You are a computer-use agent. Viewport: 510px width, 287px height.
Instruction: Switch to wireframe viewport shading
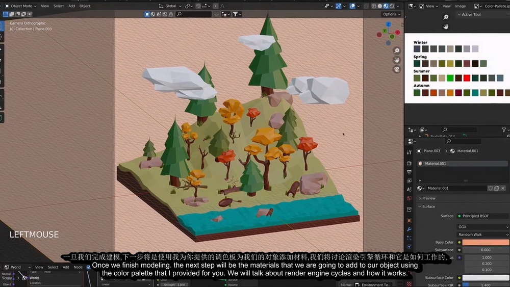[374, 6]
